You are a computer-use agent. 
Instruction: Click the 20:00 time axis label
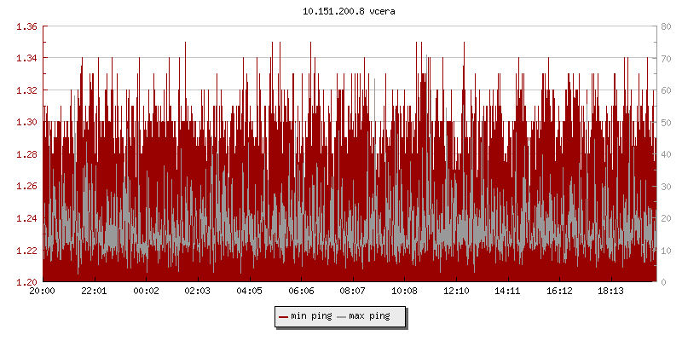(x=43, y=291)
